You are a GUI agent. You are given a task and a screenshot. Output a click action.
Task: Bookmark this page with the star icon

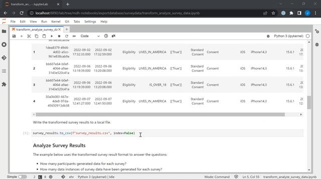pos(273,13)
